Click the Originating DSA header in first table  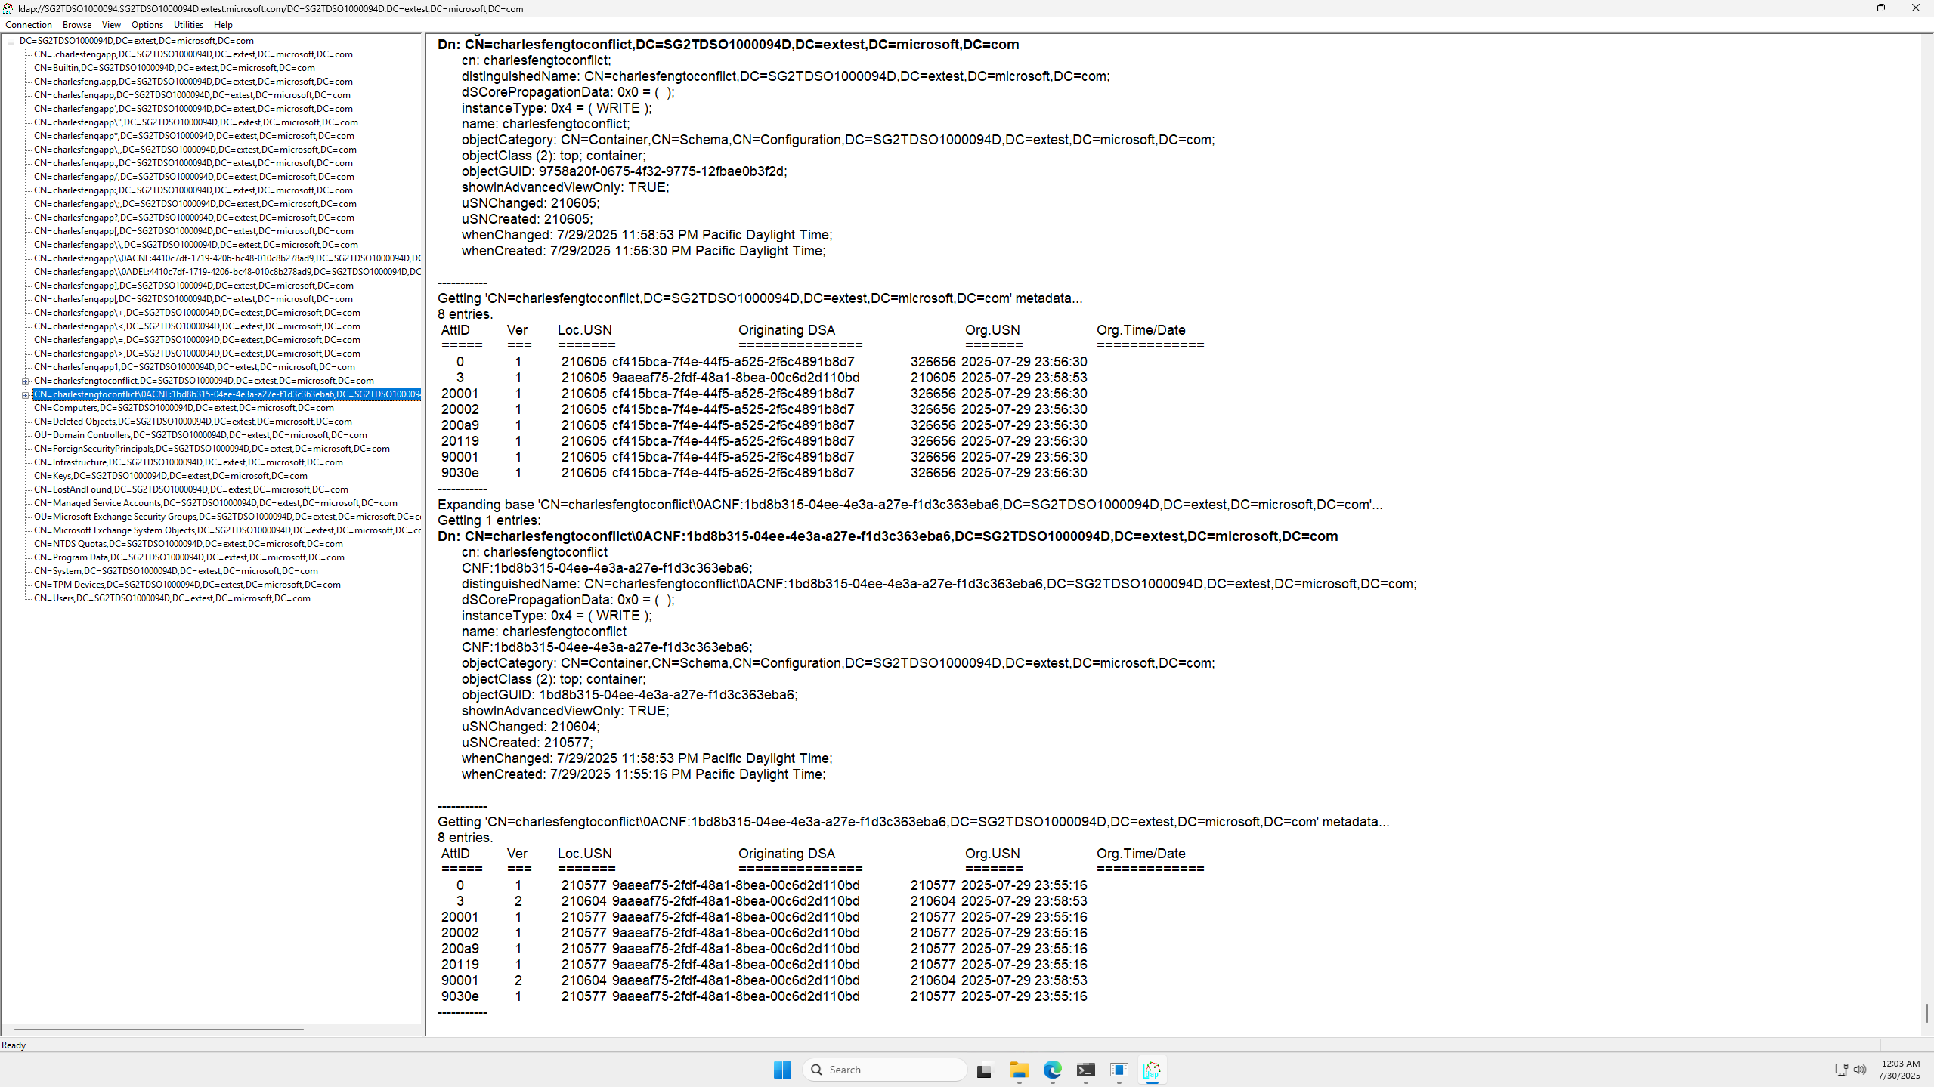786,330
